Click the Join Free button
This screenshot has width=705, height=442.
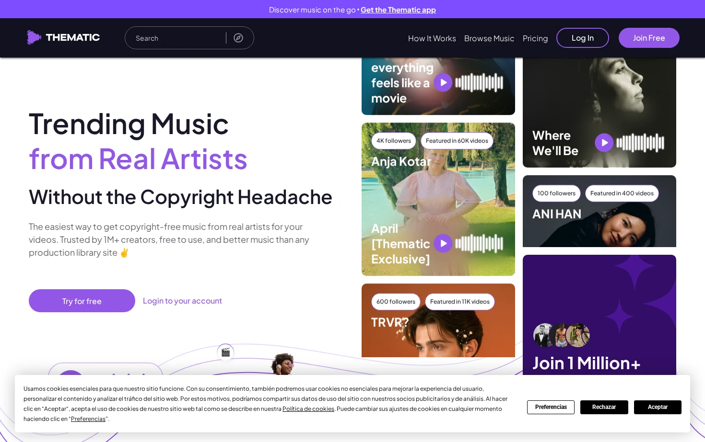pos(649,38)
